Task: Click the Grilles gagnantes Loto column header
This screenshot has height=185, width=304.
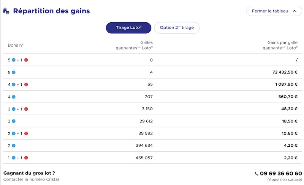Action: click(134, 45)
